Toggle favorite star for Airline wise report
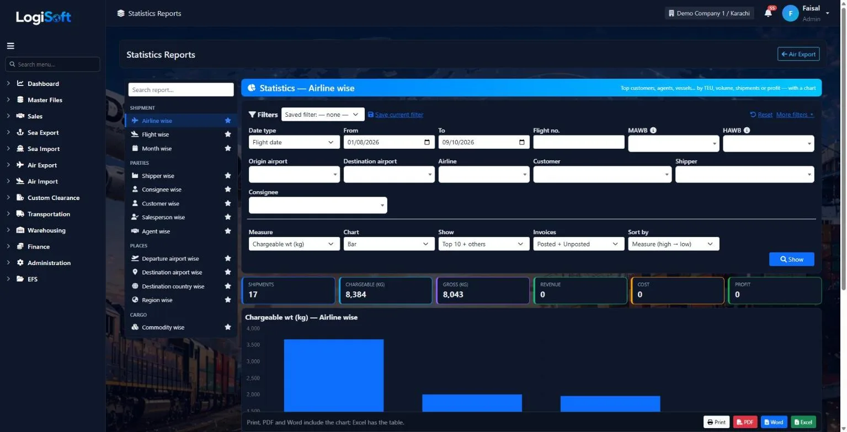Screen dimensions: 847x432 228,121
